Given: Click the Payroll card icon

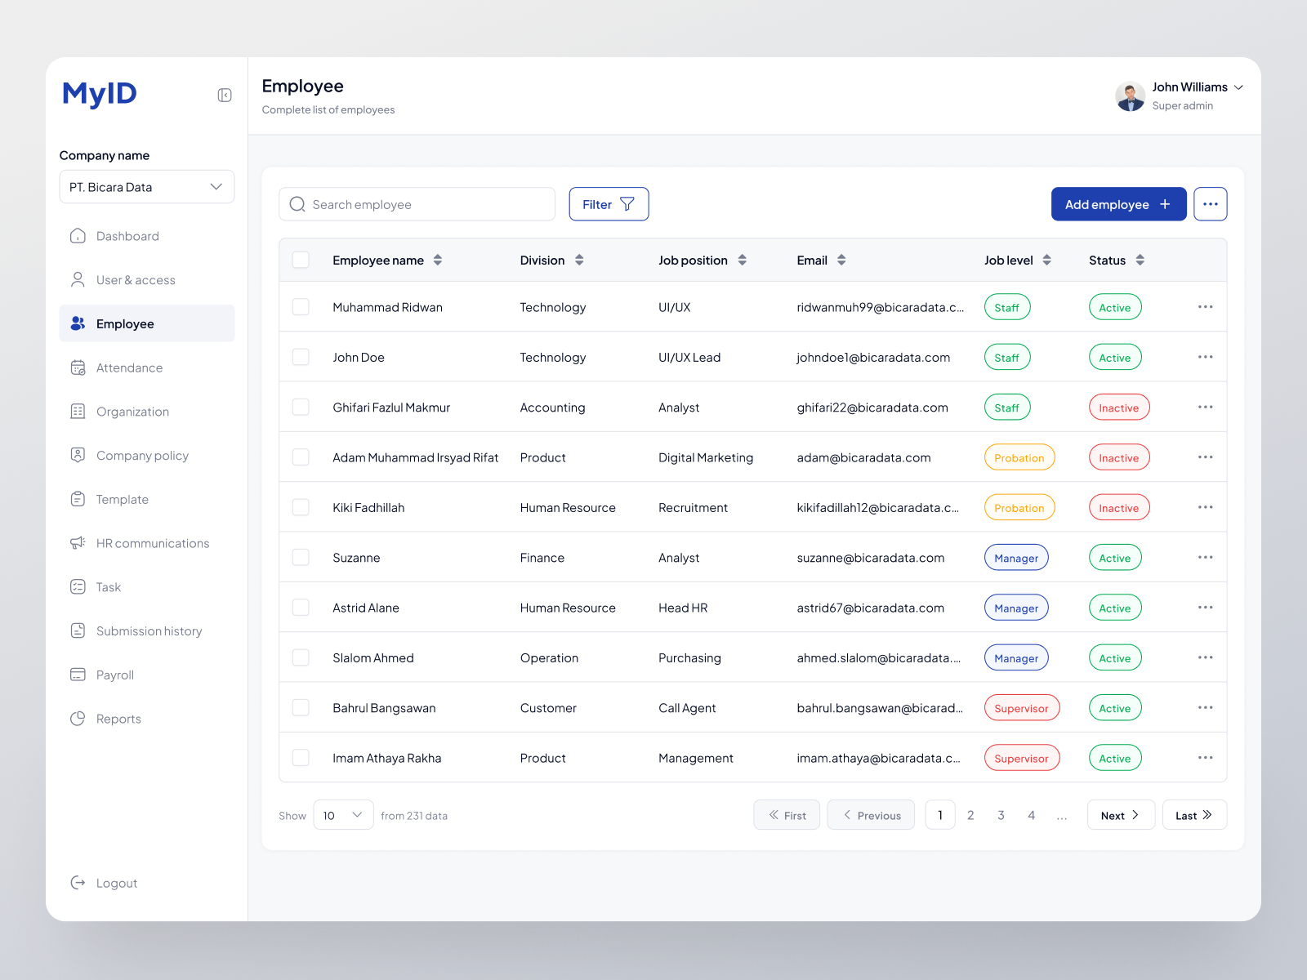Looking at the screenshot, I should click(78, 675).
